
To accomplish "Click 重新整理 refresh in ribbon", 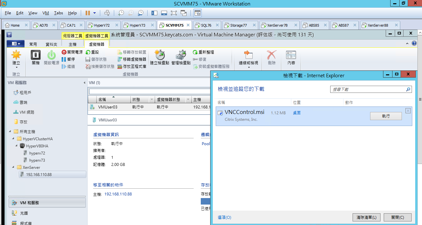I will point(203,52).
